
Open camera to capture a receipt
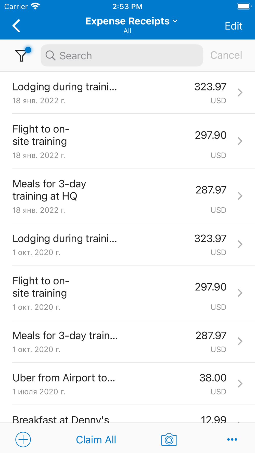tap(169, 439)
